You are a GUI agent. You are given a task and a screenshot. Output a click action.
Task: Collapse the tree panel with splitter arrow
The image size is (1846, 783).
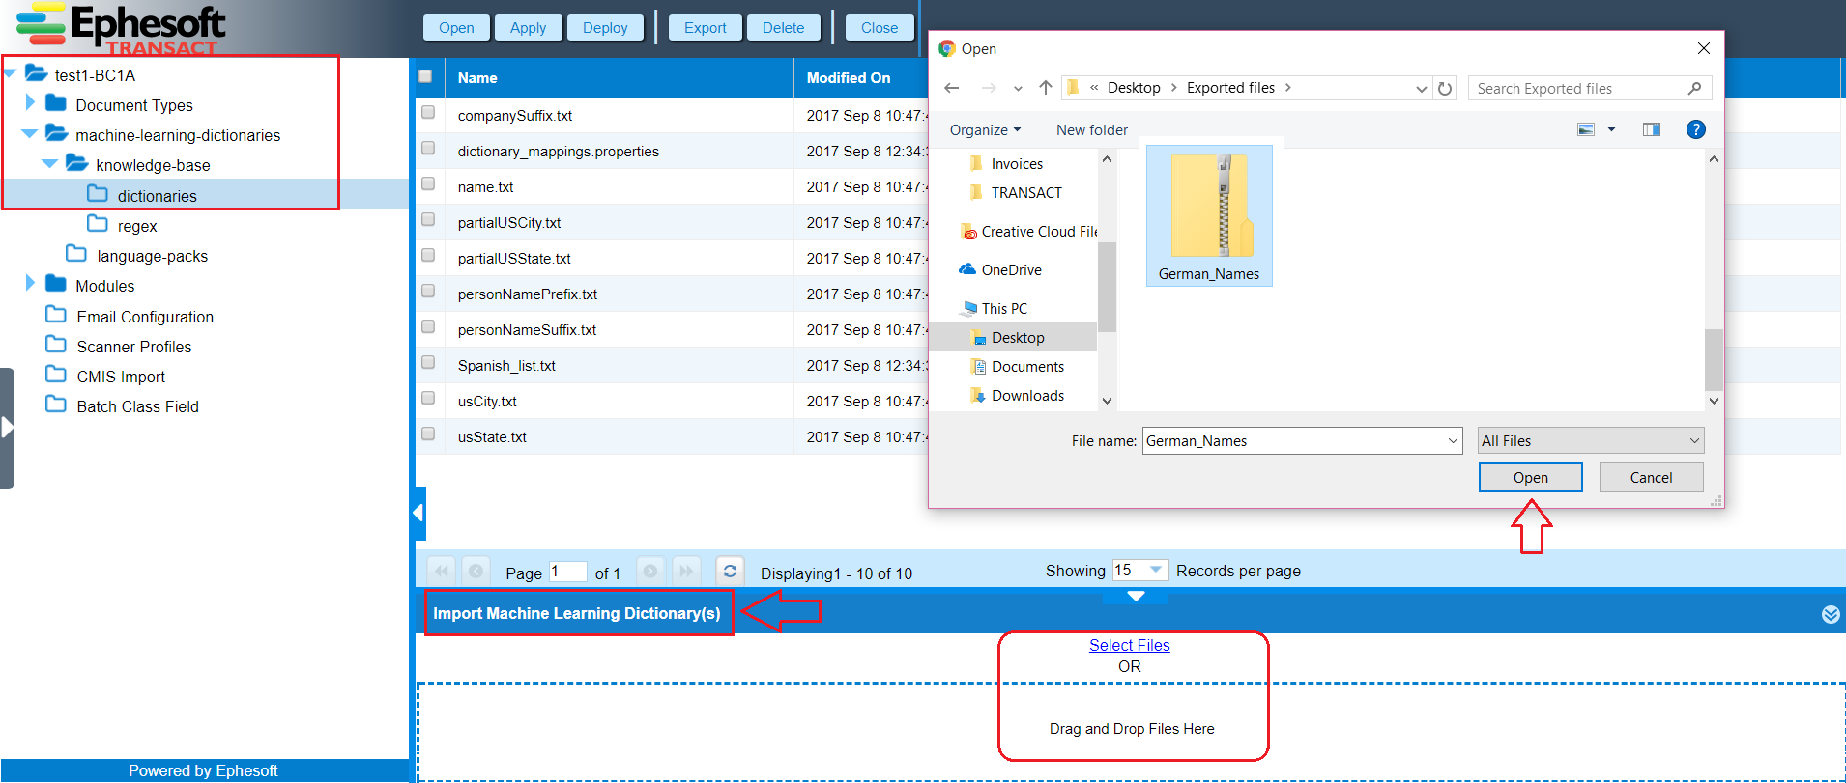pyautogui.click(x=419, y=513)
